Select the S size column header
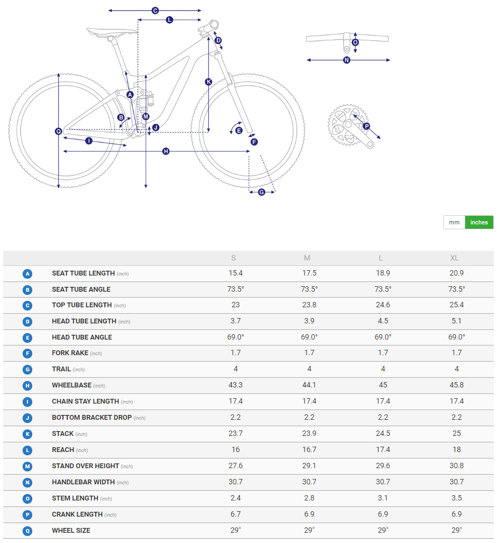The image size is (497, 543). [x=233, y=258]
